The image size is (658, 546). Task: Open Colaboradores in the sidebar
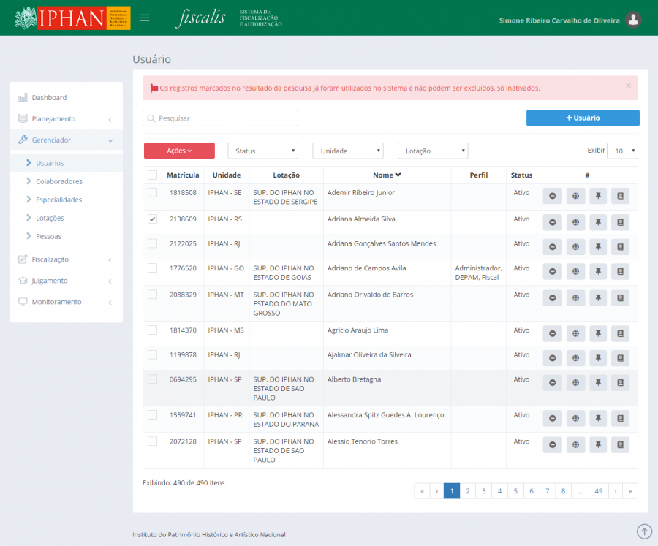click(x=59, y=181)
